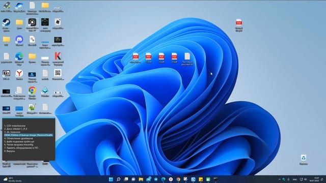Viewport: 326px width, 183px height.
Task: Click note line '6. Чистая загрузка msconfig'
Action: [x=18, y=144]
